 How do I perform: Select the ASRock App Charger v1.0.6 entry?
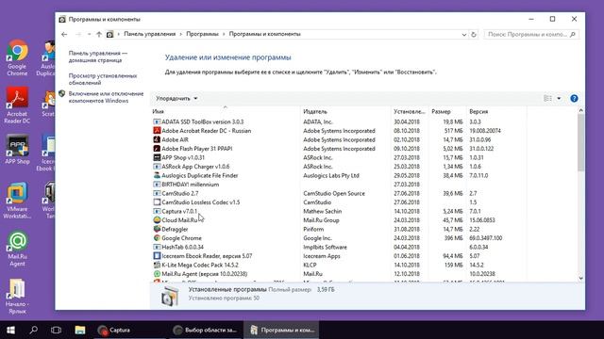tap(195, 167)
